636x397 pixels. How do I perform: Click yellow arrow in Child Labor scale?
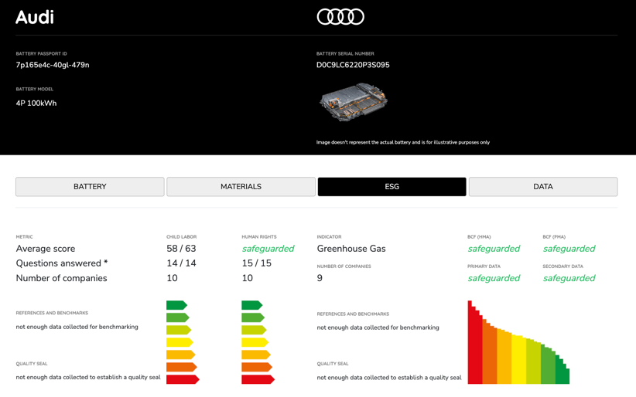click(x=179, y=342)
